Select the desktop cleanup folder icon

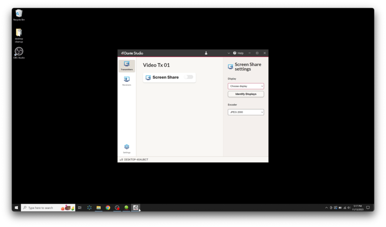pos(19,36)
